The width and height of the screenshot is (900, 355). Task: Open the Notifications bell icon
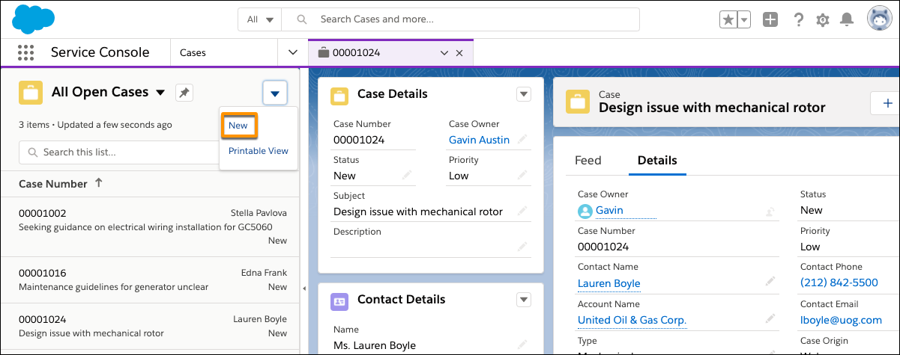pyautogui.click(x=847, y=20)
